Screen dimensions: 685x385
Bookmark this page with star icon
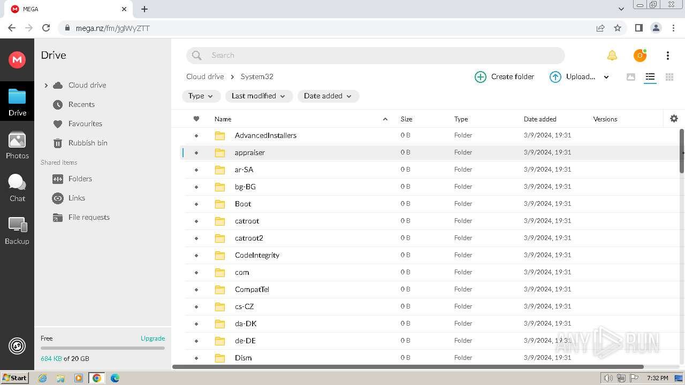tap(618, 28)
